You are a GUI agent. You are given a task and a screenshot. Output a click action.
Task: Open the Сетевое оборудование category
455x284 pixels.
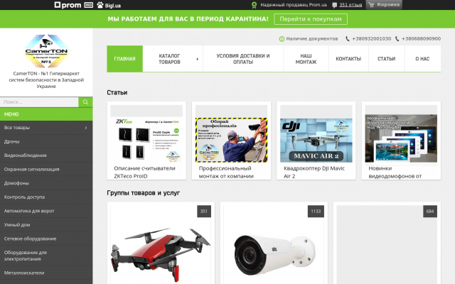[x=46, y=239]
